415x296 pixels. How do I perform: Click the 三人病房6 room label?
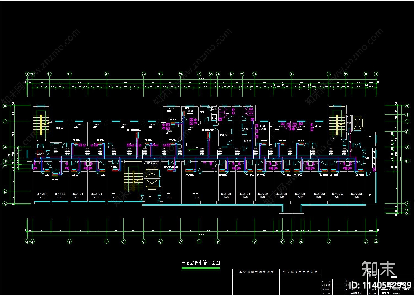(245, 194)
